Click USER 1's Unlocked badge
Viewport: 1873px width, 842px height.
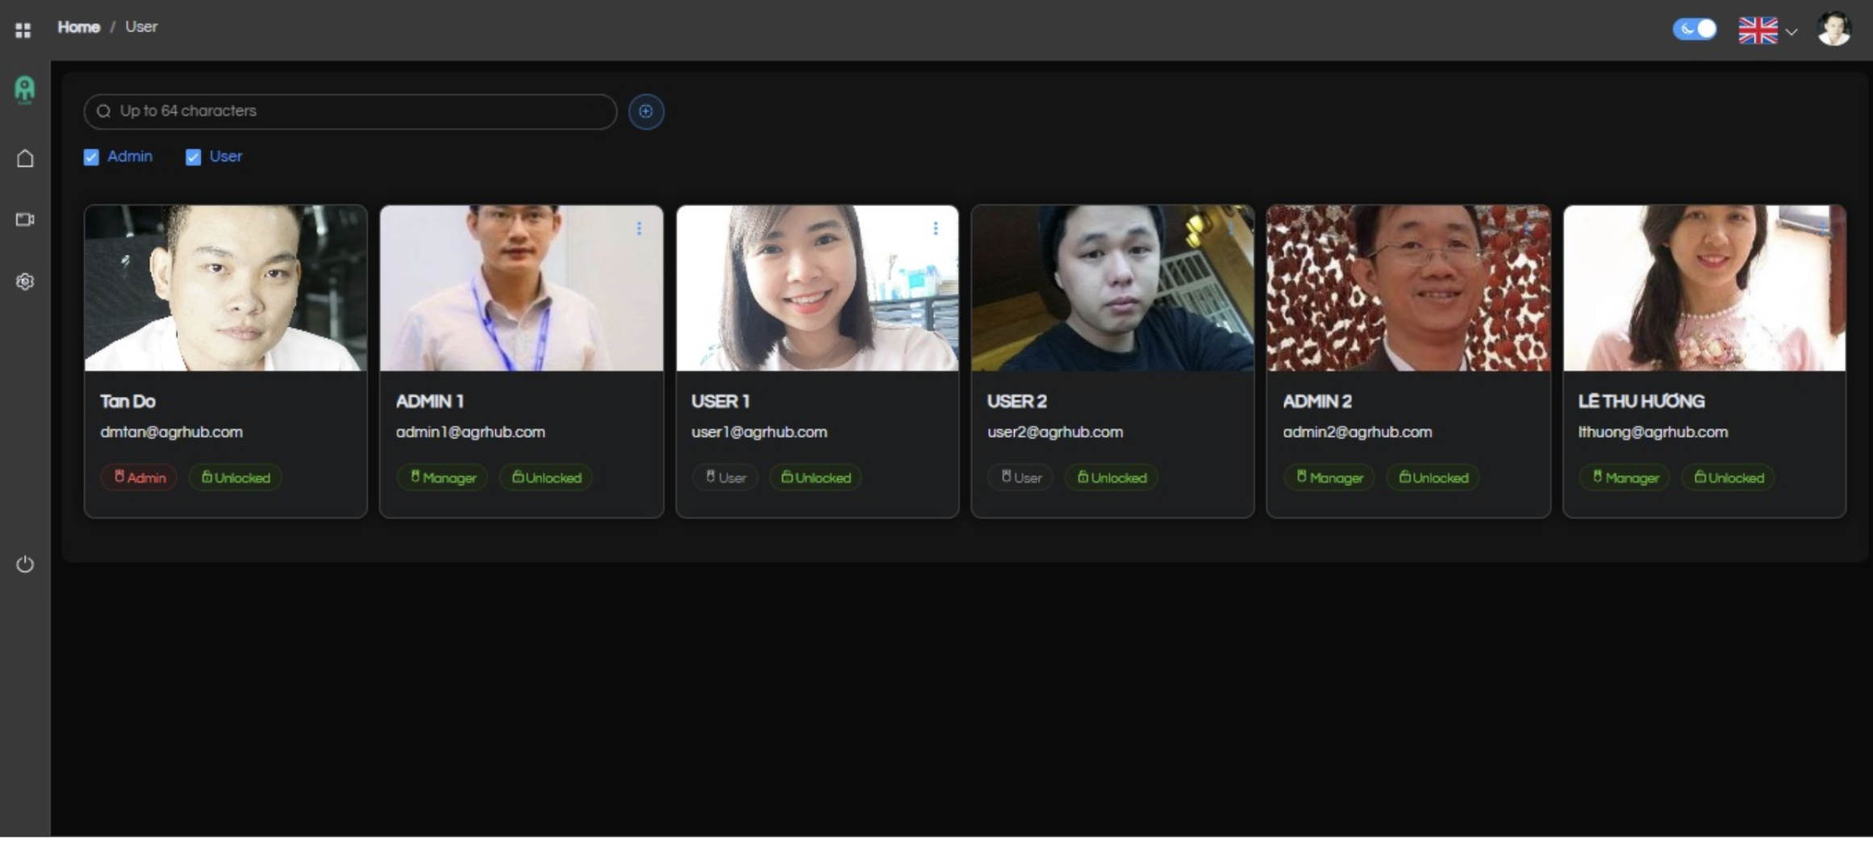(x=816, y=477)
